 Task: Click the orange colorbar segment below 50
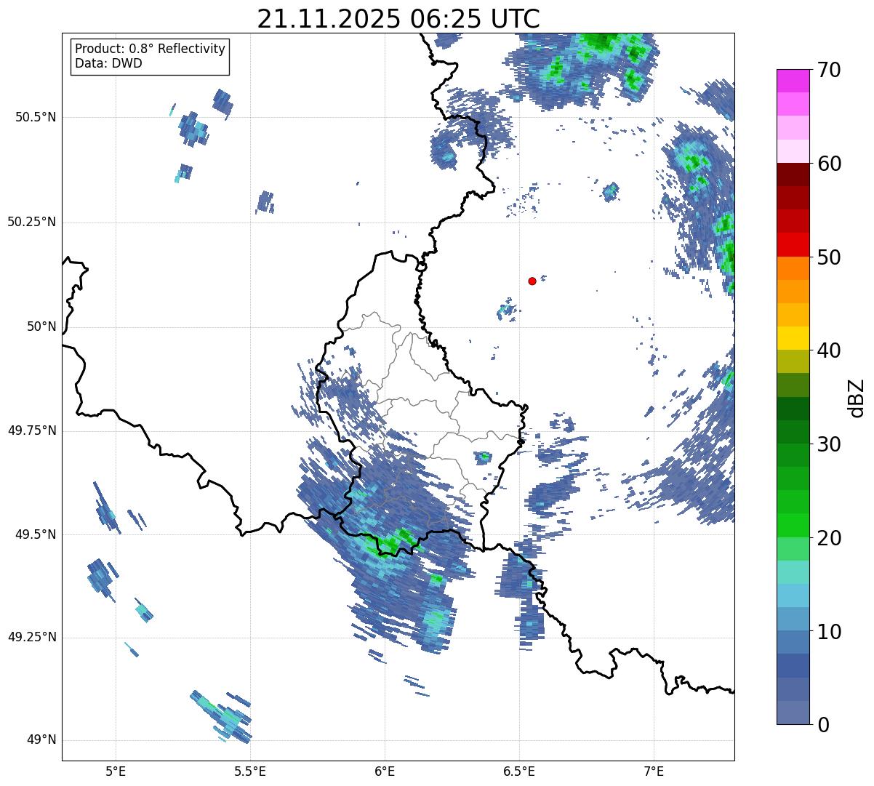(793, 268)
